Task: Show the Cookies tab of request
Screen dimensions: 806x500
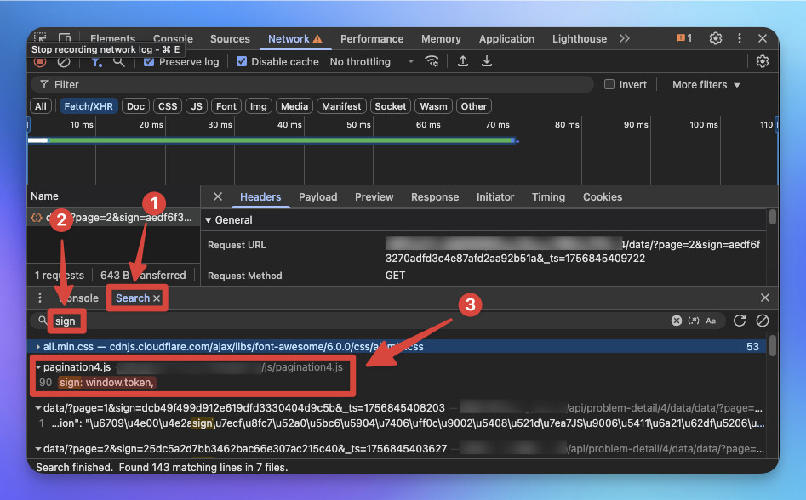Action: point(603,197)
